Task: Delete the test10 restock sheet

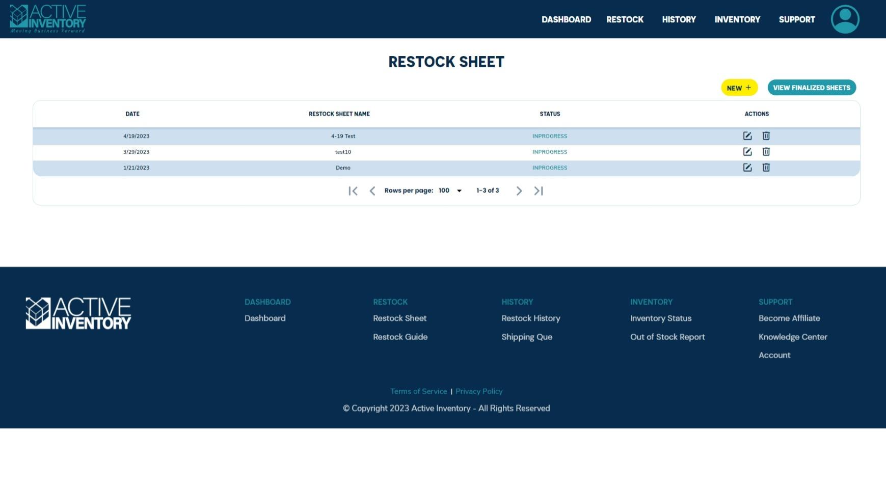Action: pos(766,152)
